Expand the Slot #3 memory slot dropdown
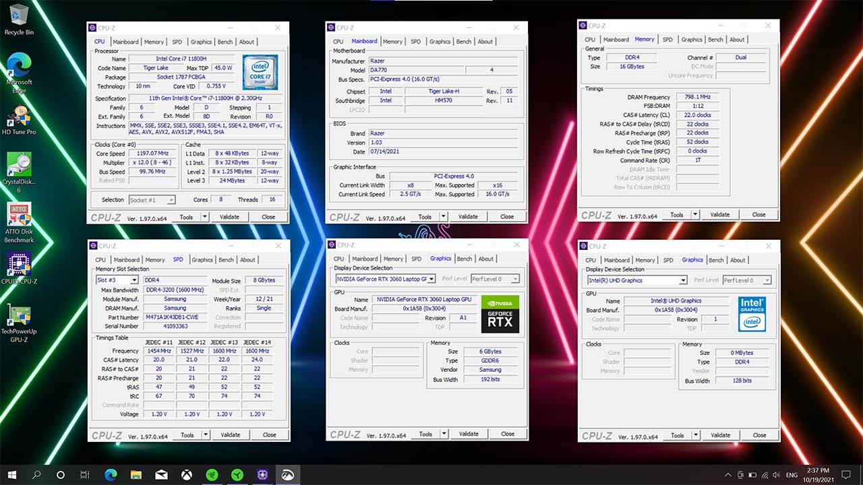 tap(134, 280)
